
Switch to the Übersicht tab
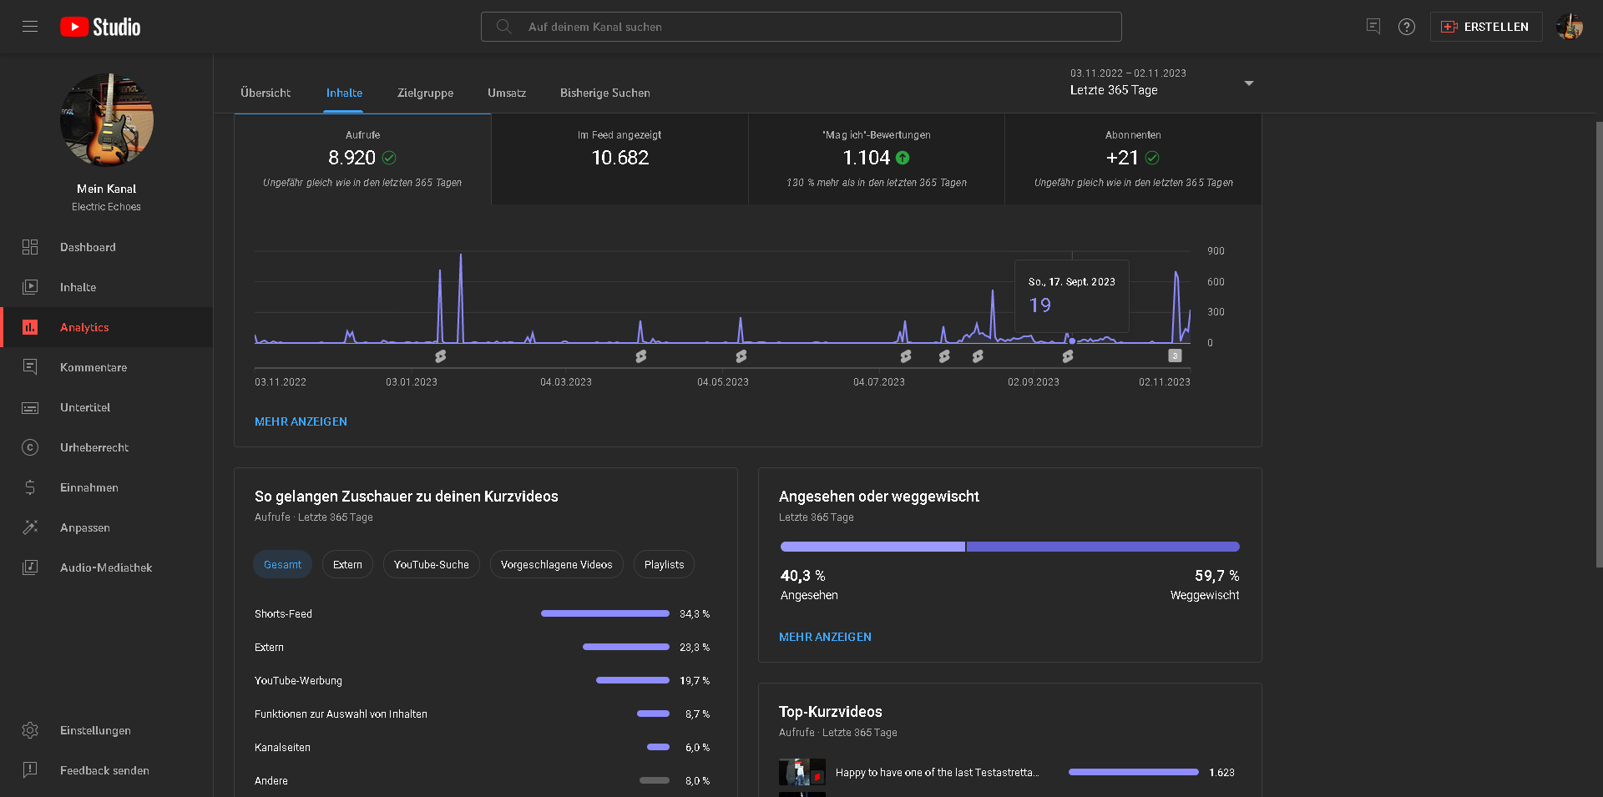coord(265,93)
